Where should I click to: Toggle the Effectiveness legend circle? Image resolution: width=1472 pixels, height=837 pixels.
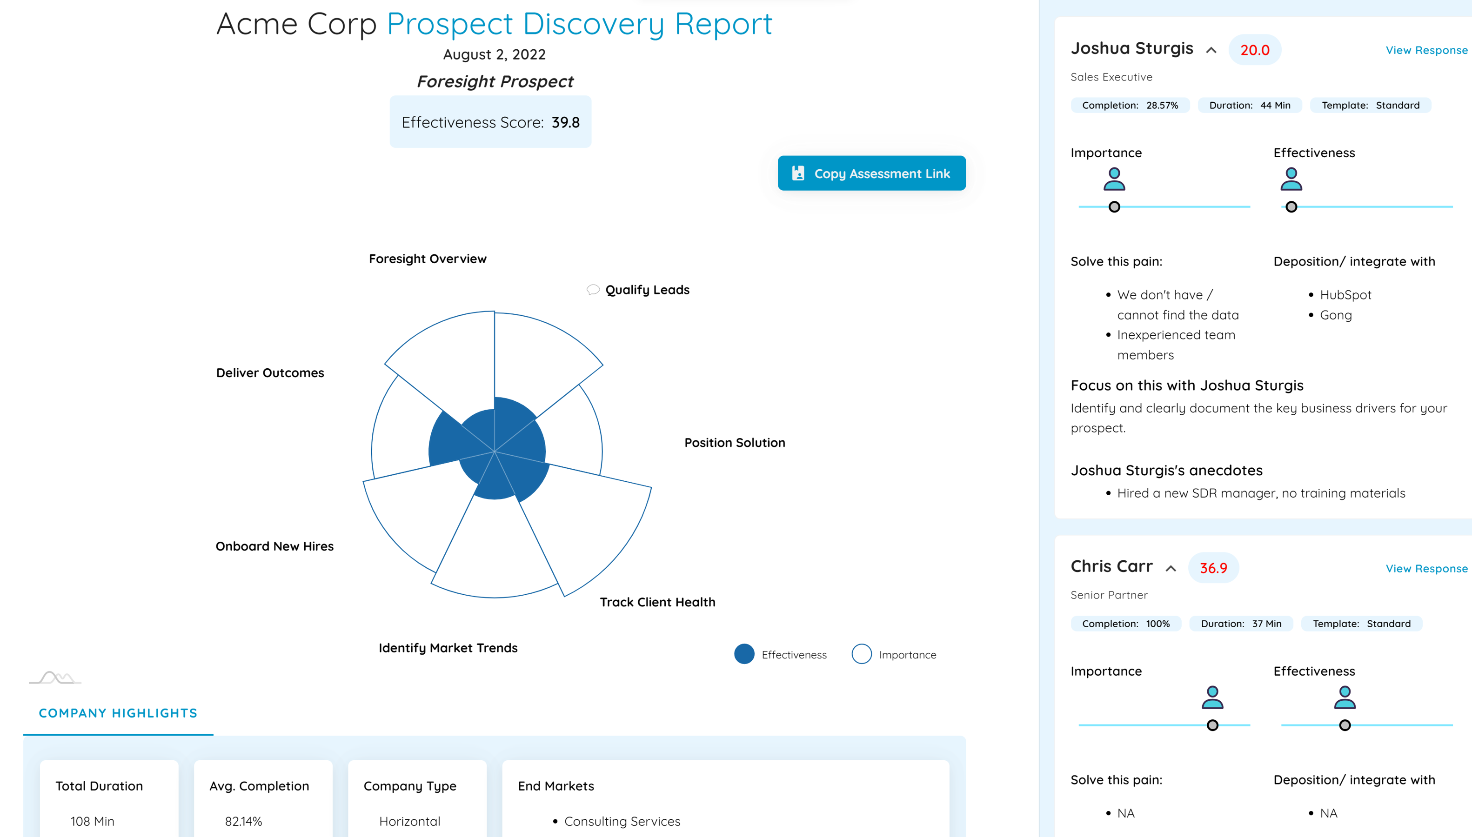[744, 654]
